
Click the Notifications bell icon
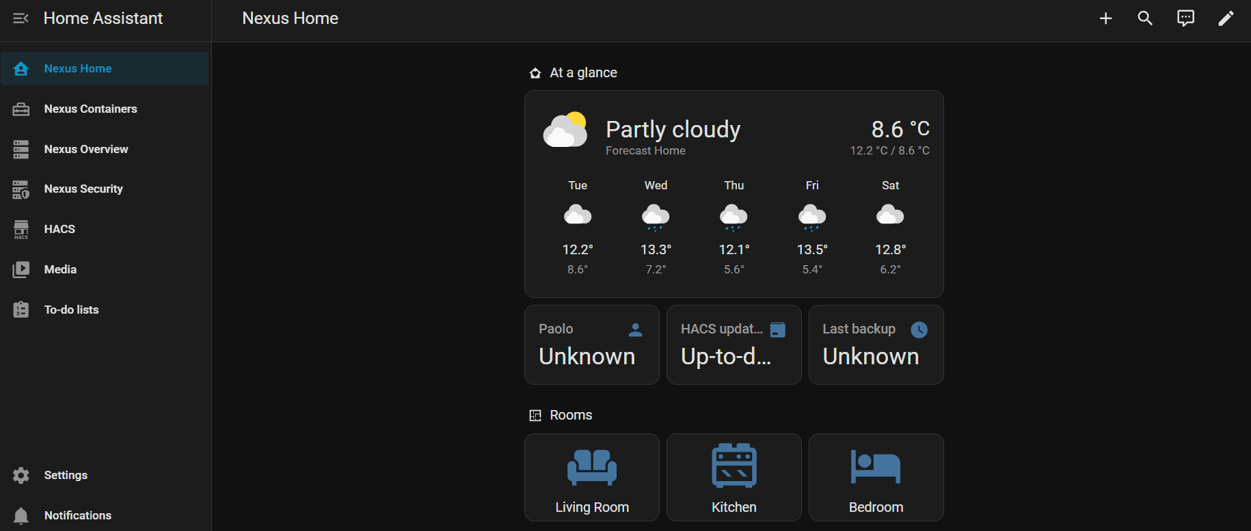21,515
